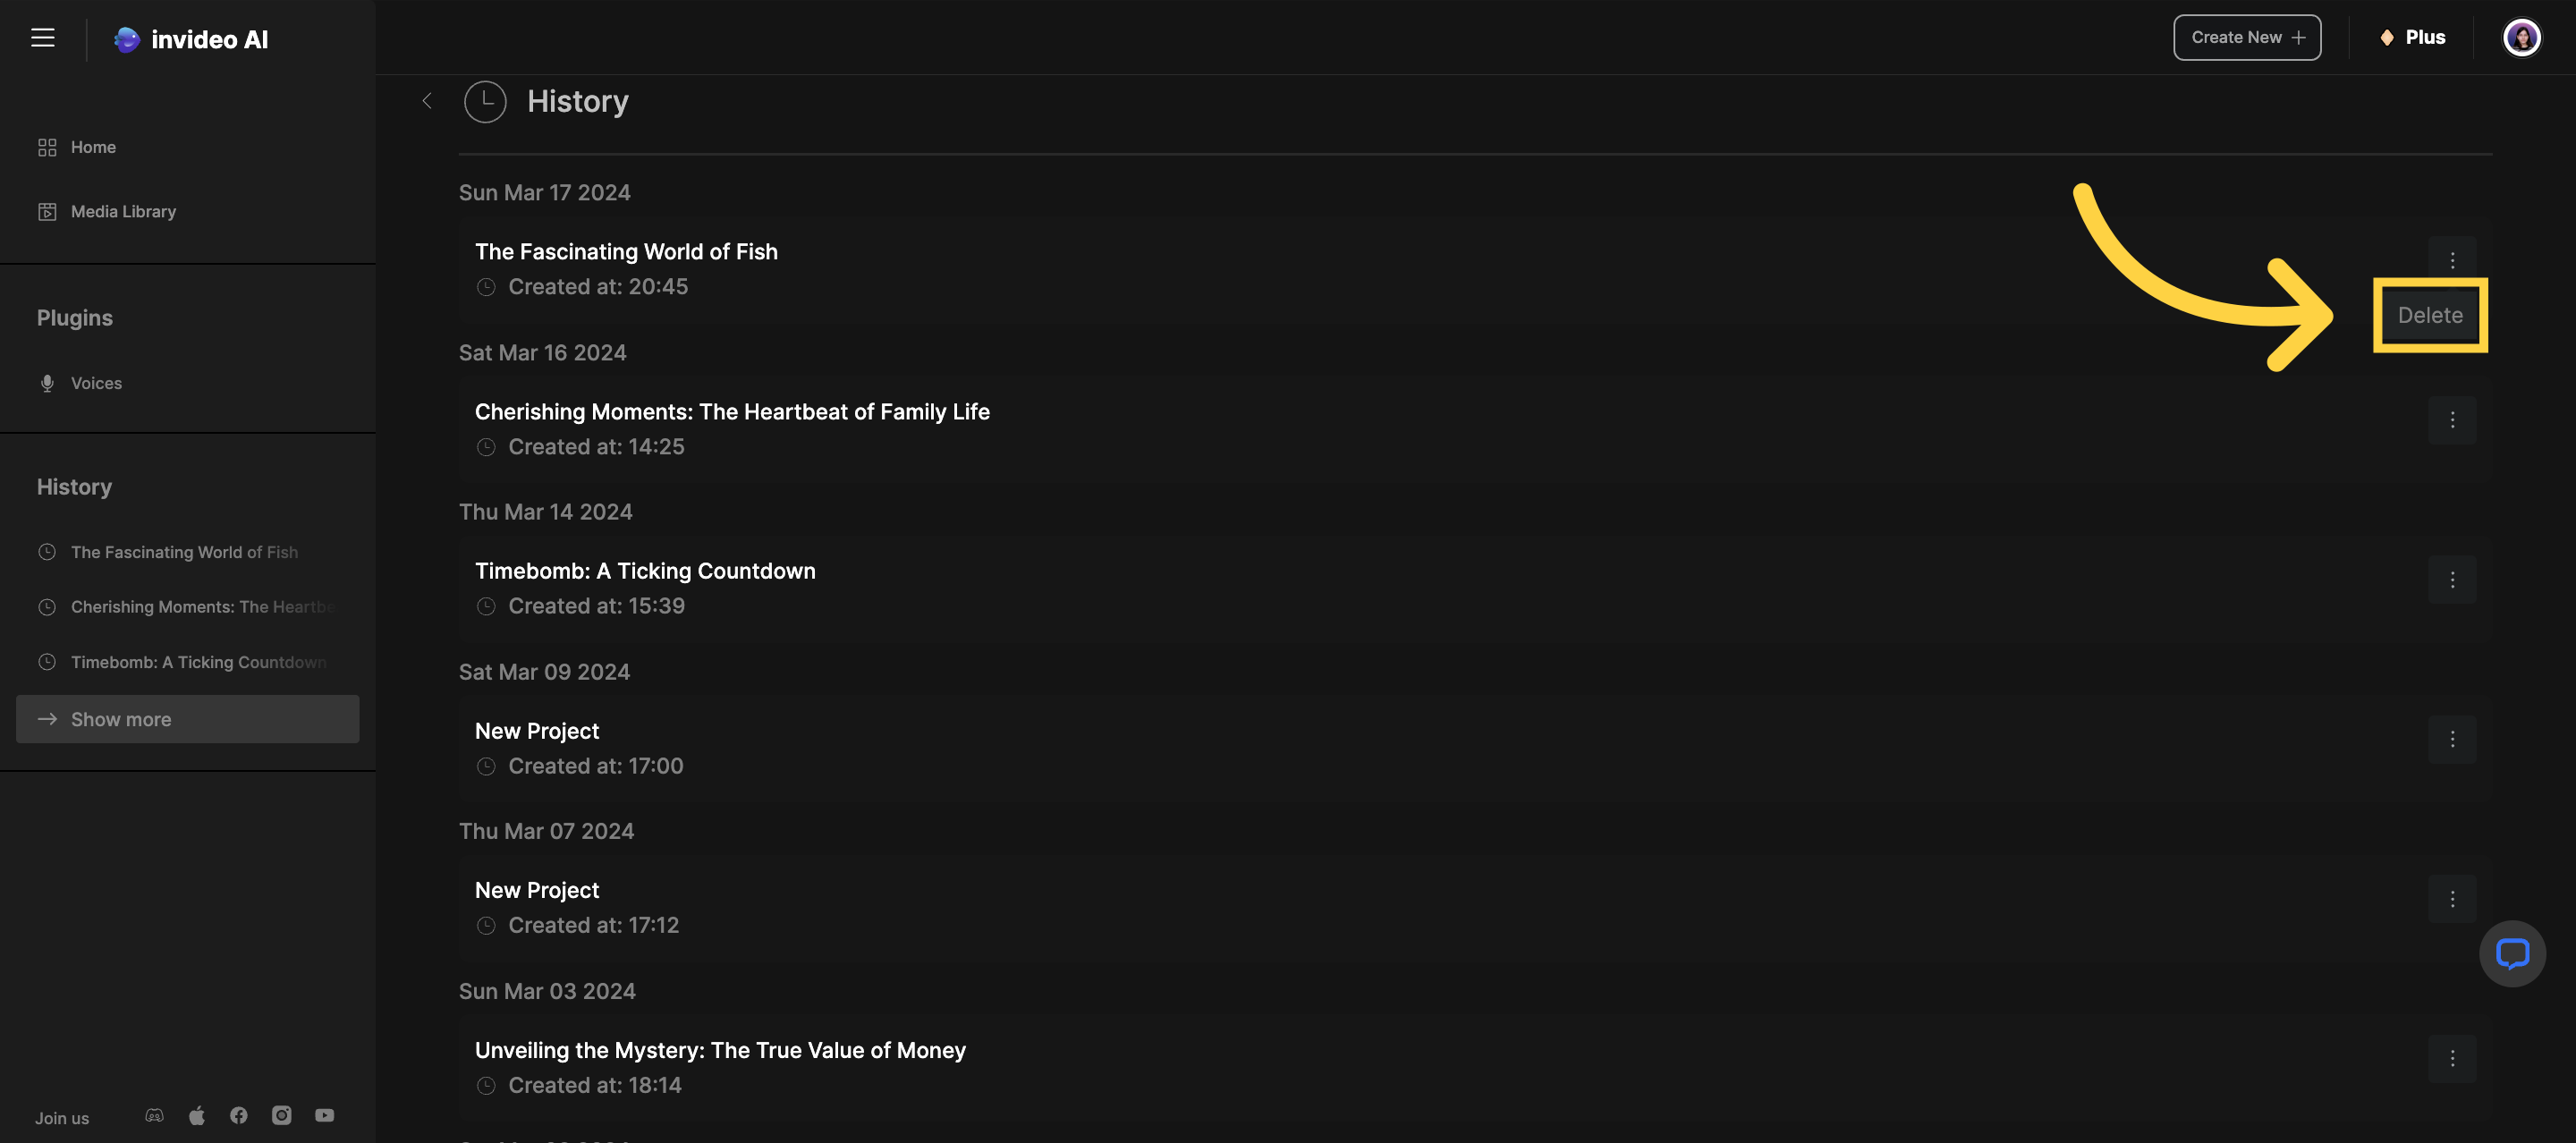Open options for Cherishing Moments project

pos(2451,420)
